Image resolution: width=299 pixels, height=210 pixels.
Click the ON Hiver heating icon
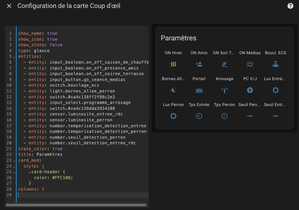pos(173,64)
